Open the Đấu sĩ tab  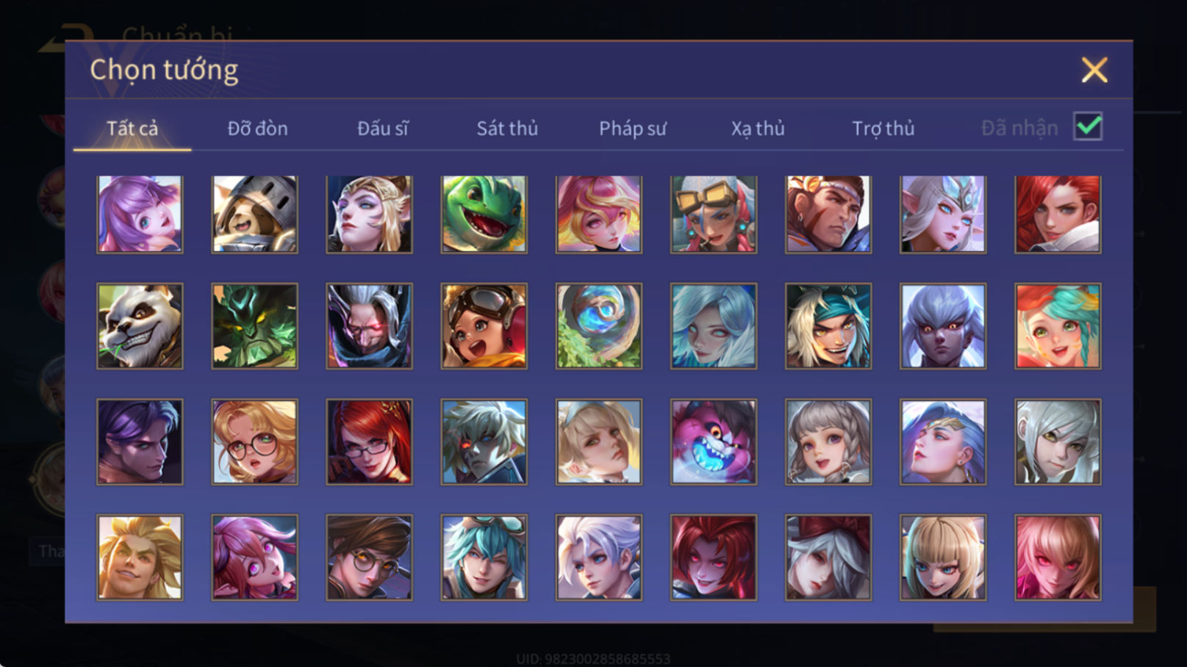click(382, 129)
